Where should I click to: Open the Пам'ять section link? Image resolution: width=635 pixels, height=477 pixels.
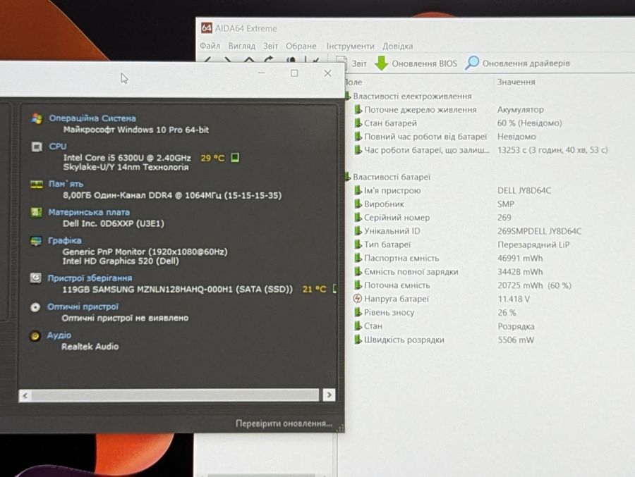pyautogui.click(x=66, y=184)
